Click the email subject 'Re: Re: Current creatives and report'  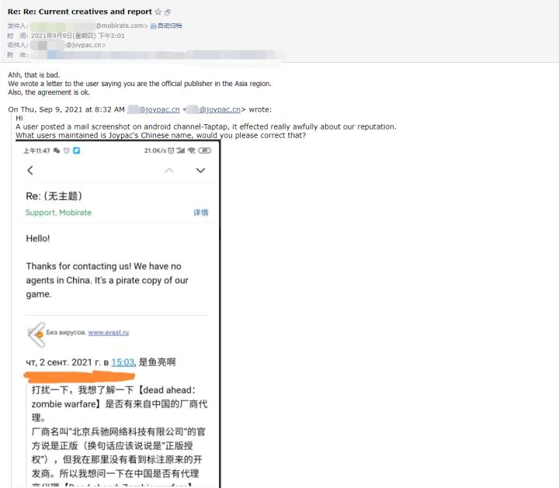[80, 12]
